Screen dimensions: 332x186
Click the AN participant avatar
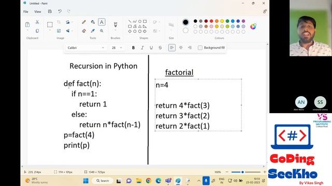(301, 102)
